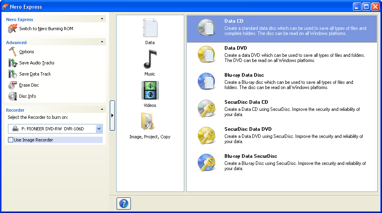The width and height of the screenshot is (382, 213).
Task: Open the Options link
Action: point(27,52)
